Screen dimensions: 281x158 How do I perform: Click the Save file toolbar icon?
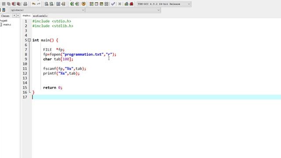coord(4,4)
